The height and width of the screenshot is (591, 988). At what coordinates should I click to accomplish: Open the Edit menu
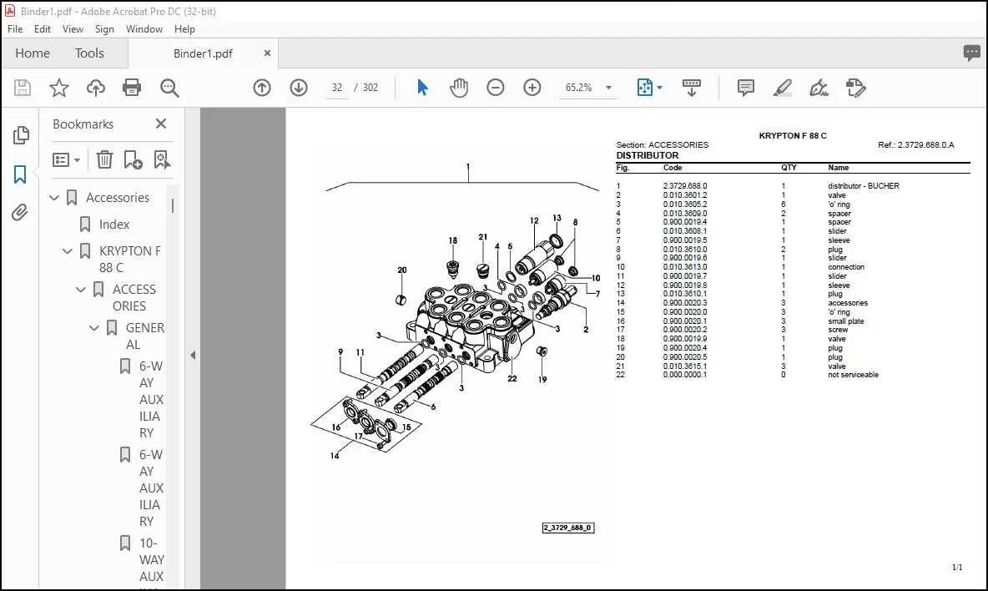tap(43, 29)
